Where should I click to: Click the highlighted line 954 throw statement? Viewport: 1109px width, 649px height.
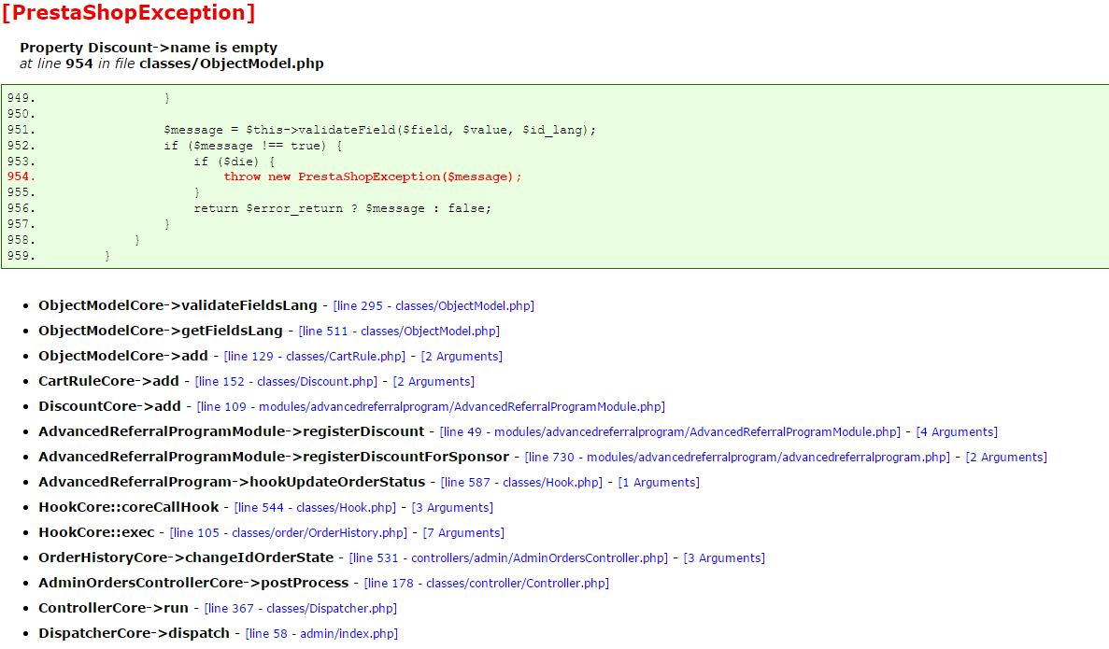pyautogui.click(x=373, y=176)
